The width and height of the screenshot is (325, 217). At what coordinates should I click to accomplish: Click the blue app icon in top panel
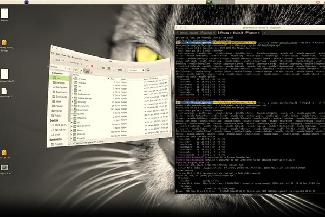coord(27,2)
